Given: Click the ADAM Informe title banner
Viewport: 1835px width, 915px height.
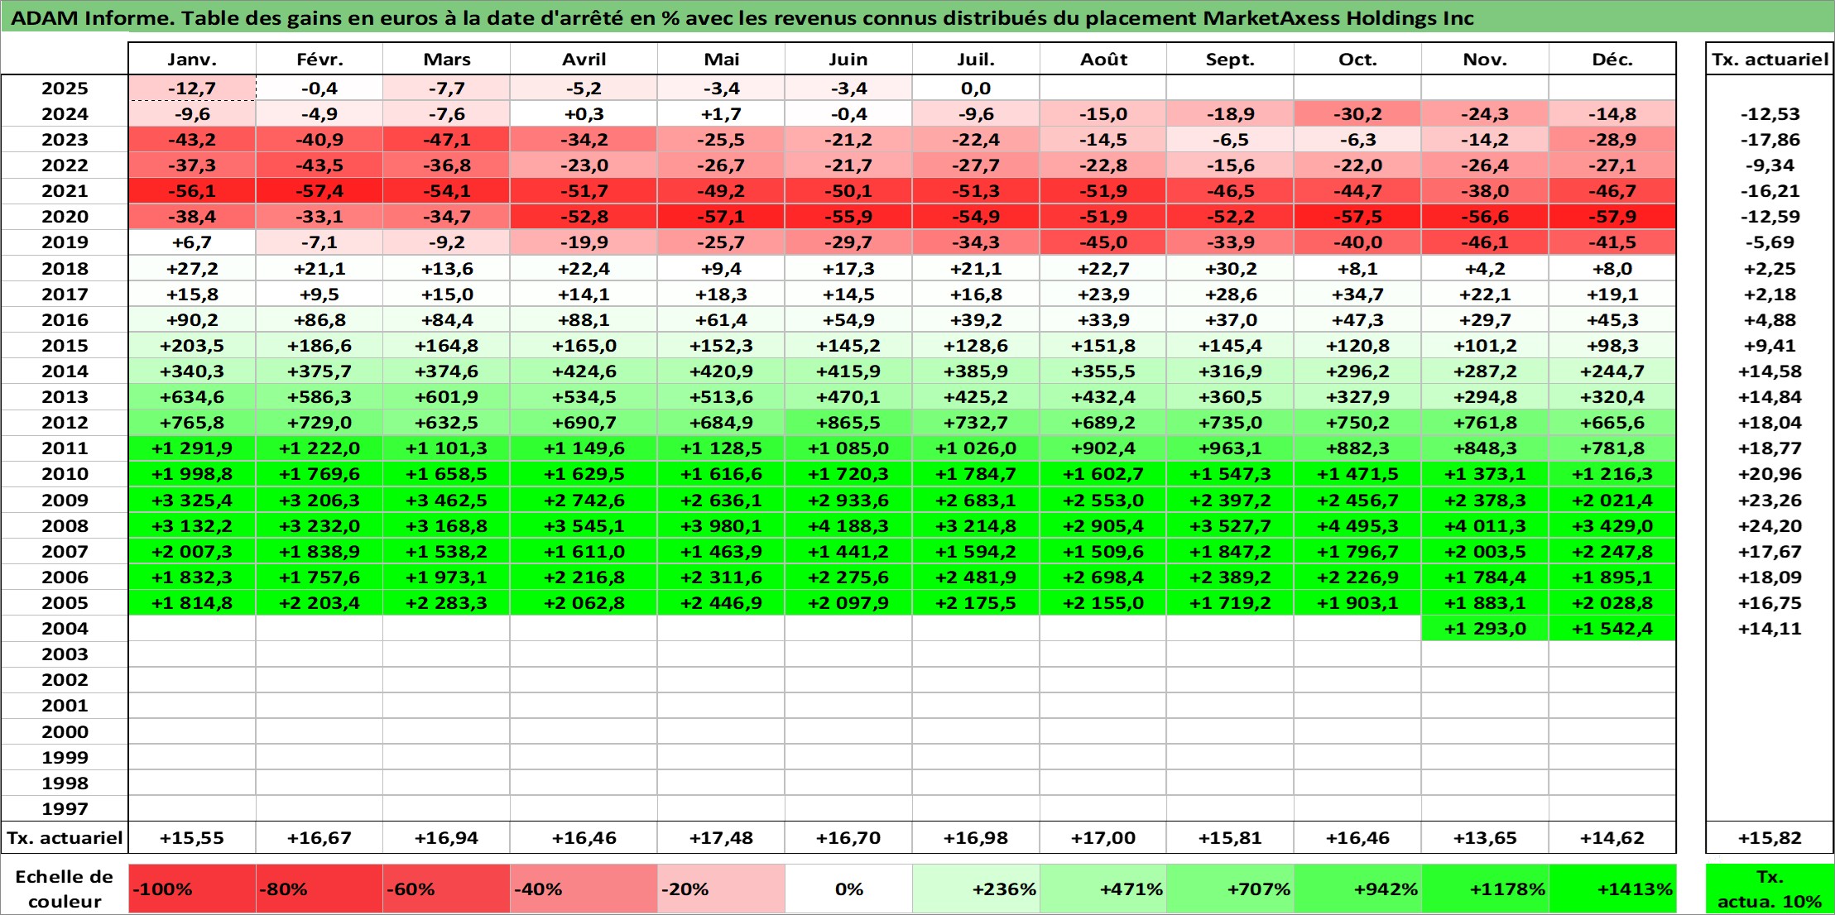Looking at the screenshot, I should 917,17.
